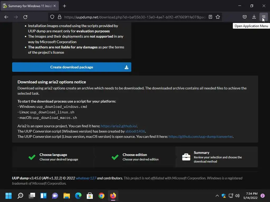
Task: Click the green check beside Choose language
Action: pyautogui.click(x=32, y=157)
